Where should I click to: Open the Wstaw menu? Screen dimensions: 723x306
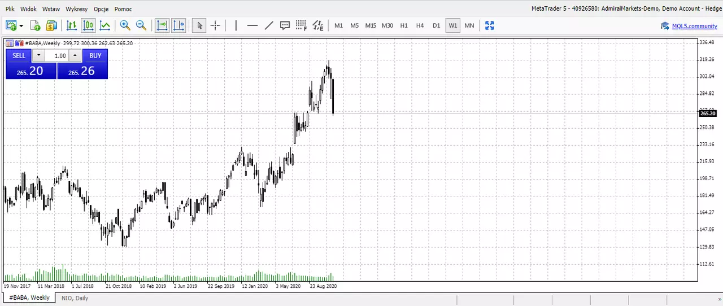pyautogui.click(x=51, y=9)
